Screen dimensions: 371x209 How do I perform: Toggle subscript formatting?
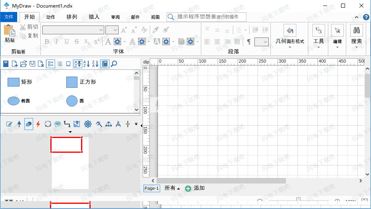pos(87,42)
